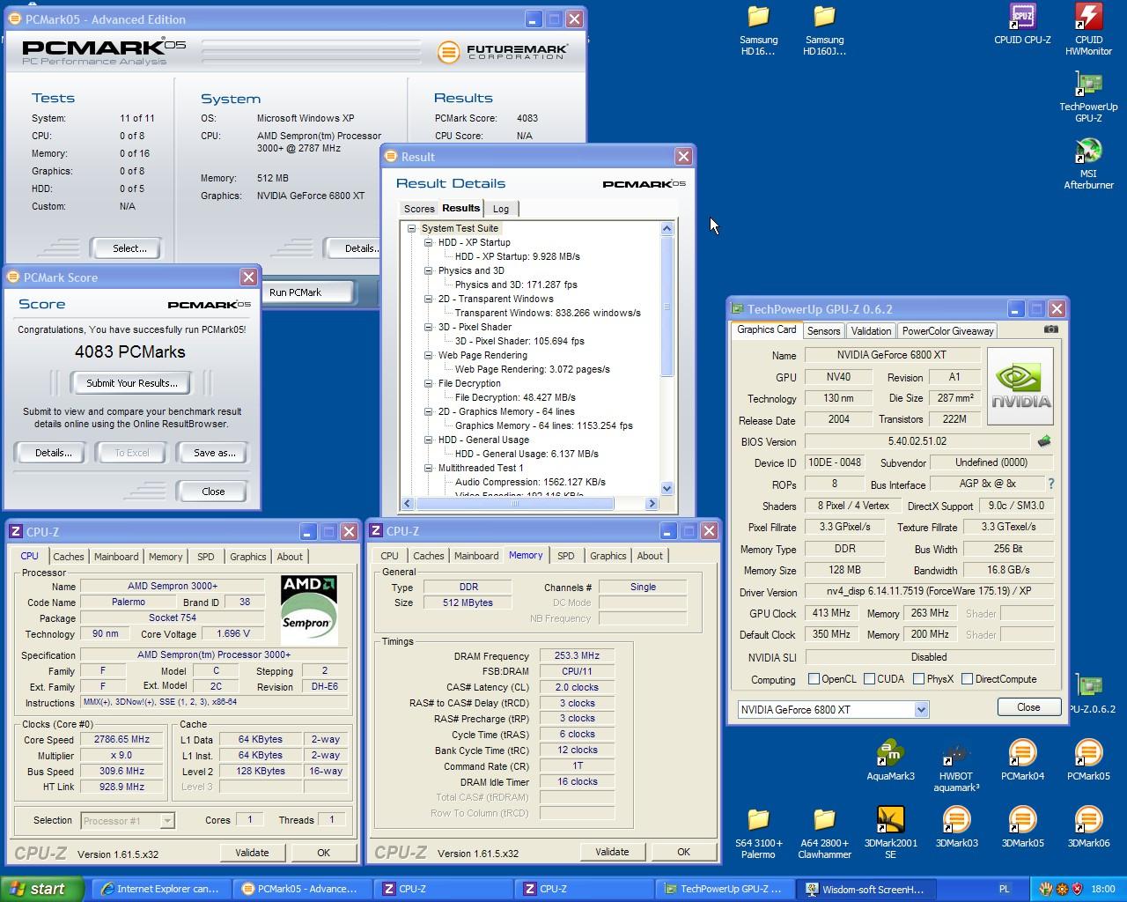Take a GPU-Z screenshot with the camera icon
The image size is (1127, 902).
(1051, 329)
